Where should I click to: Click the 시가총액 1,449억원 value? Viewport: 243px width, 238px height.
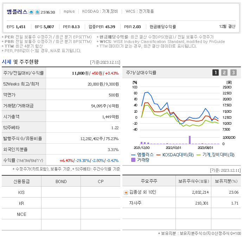tap(110, 117)
